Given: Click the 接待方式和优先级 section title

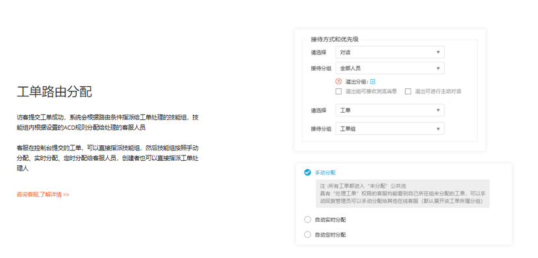Looking at the screenshot, I should [335, 40].
